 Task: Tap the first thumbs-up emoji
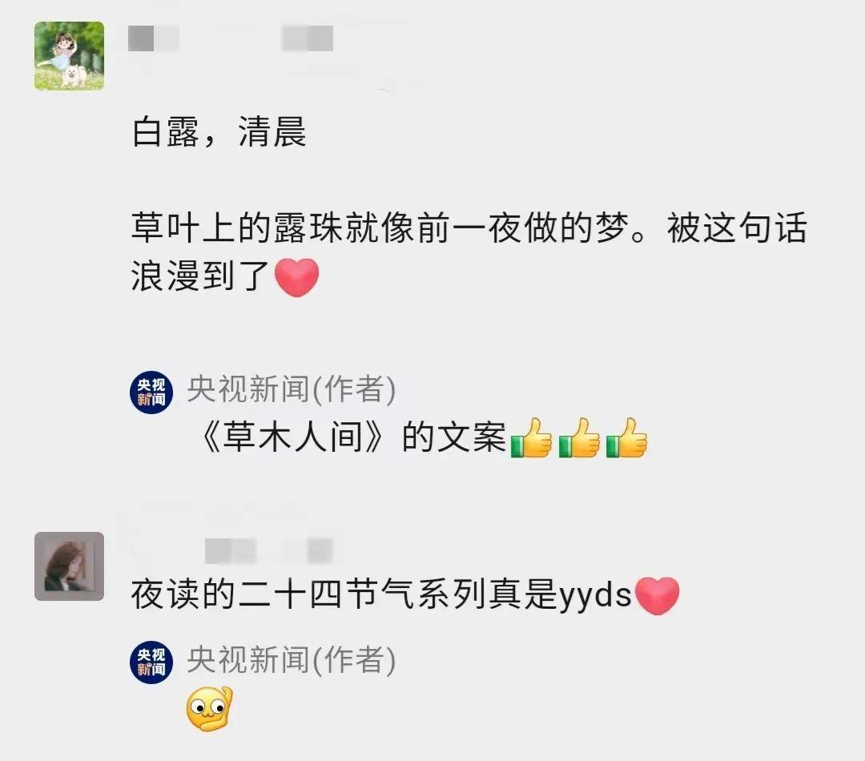[x=531, y=437]
